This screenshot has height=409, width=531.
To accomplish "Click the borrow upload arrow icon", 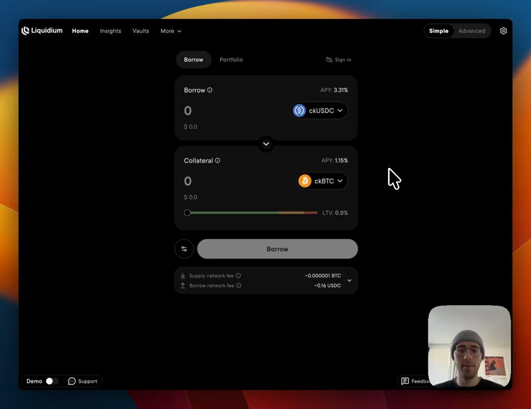I will 183,285.
